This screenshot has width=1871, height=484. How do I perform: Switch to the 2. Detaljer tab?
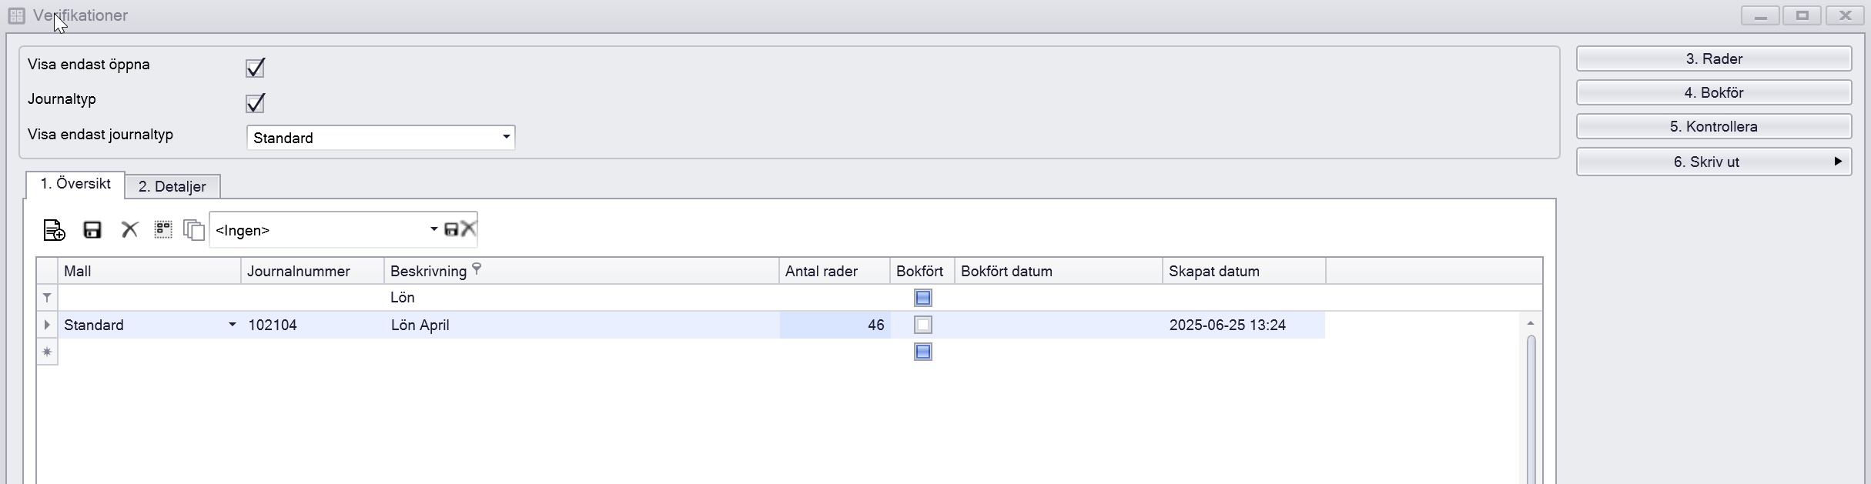[x=172, y=186]
